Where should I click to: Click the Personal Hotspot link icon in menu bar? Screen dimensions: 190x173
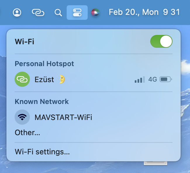pos(38,13)
